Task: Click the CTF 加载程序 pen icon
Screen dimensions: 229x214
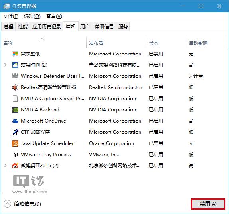Action: click(15, 132)
